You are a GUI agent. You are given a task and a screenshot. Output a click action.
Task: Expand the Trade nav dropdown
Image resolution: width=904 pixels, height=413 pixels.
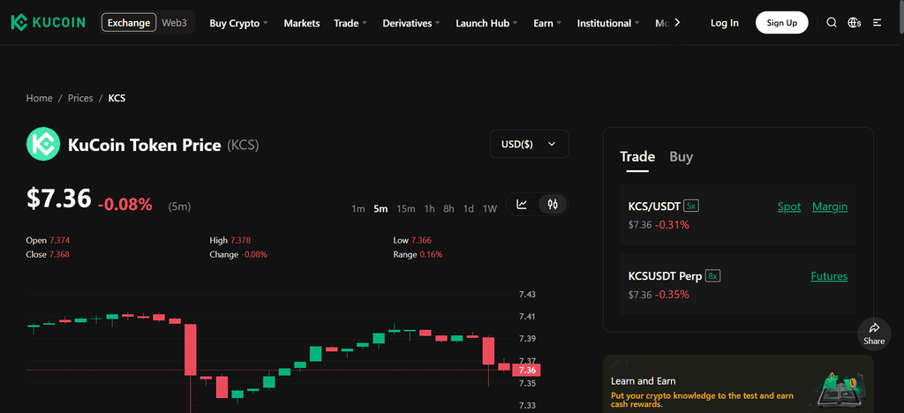(x=350, y=23)
